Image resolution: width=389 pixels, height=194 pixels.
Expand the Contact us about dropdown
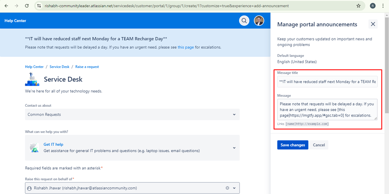234,115
